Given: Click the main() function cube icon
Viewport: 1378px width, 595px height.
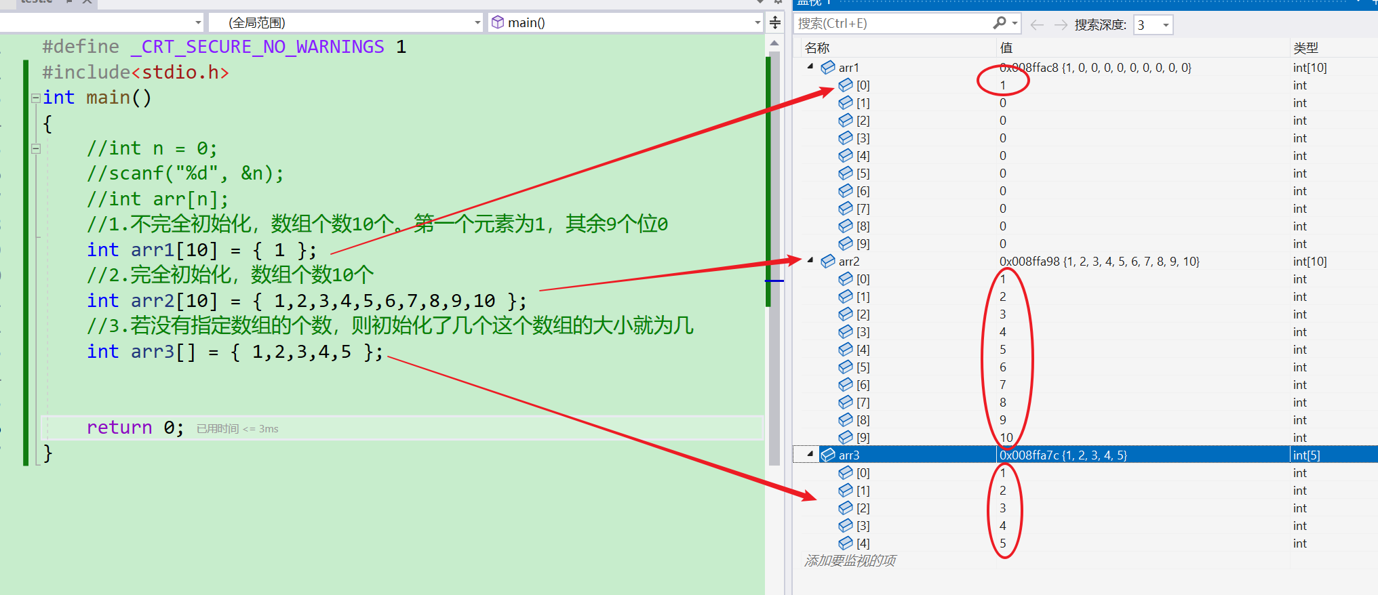Looking at the screenshot, I should point(498,22).
